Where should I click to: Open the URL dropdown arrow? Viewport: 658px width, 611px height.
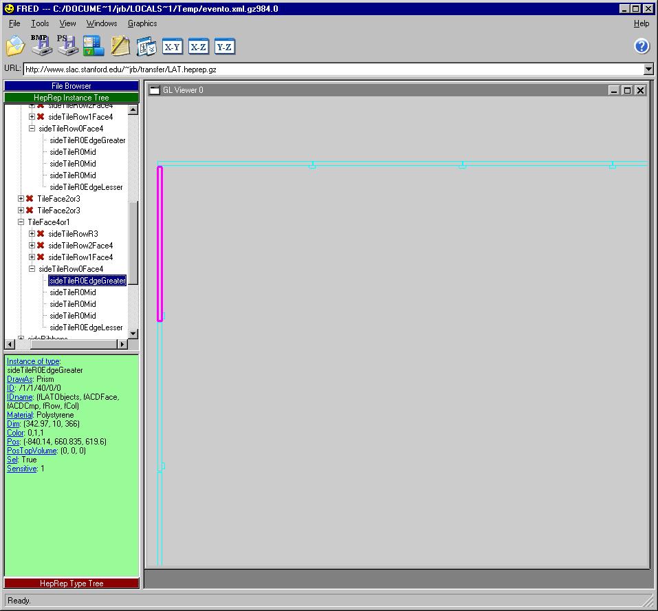(648, 69)
